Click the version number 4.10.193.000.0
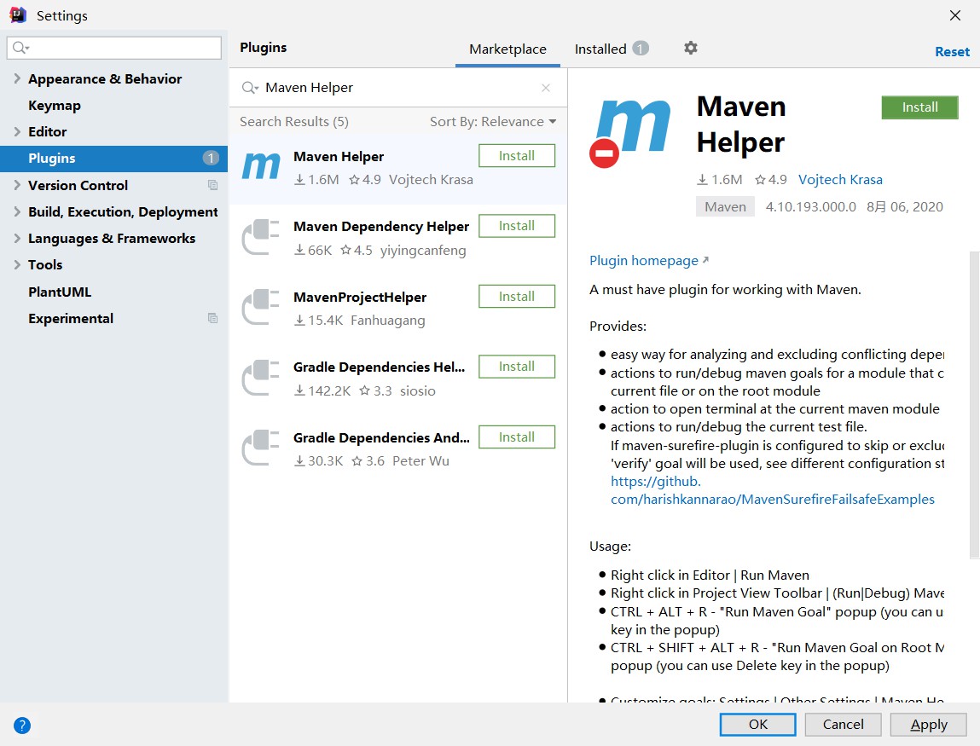980x746 pixels. pos(810,207)
